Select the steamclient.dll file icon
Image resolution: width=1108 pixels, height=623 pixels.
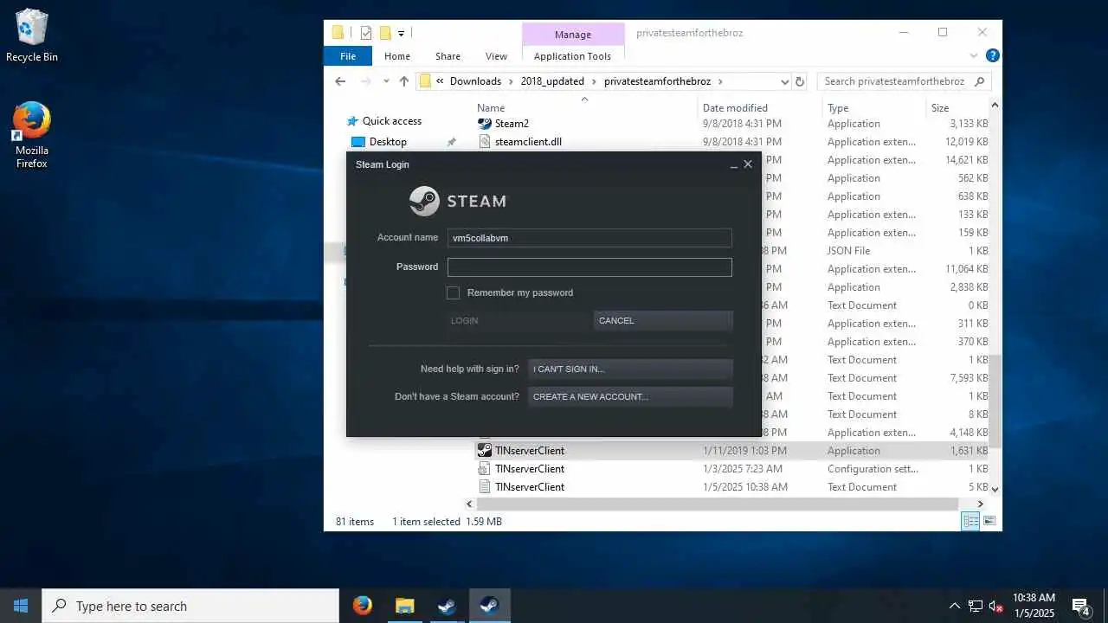[x=485, y=142]
